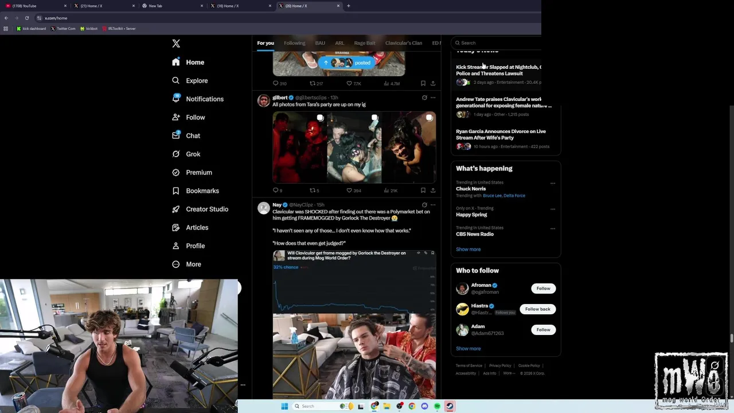The width and height of the screenshot is (734, 413).
Task: Open a new browser tab with plus
Action: coord(348,6)
